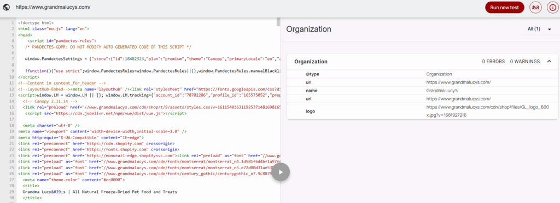This screenshot has height=203, width=560.
Task: Click the code panel vertical scrollbar
Action: click(278, 22)
